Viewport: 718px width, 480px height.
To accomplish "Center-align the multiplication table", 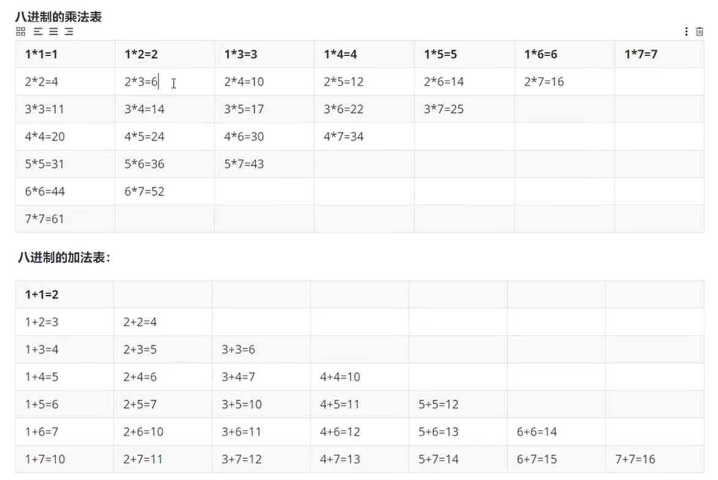I will coord(54,32).
